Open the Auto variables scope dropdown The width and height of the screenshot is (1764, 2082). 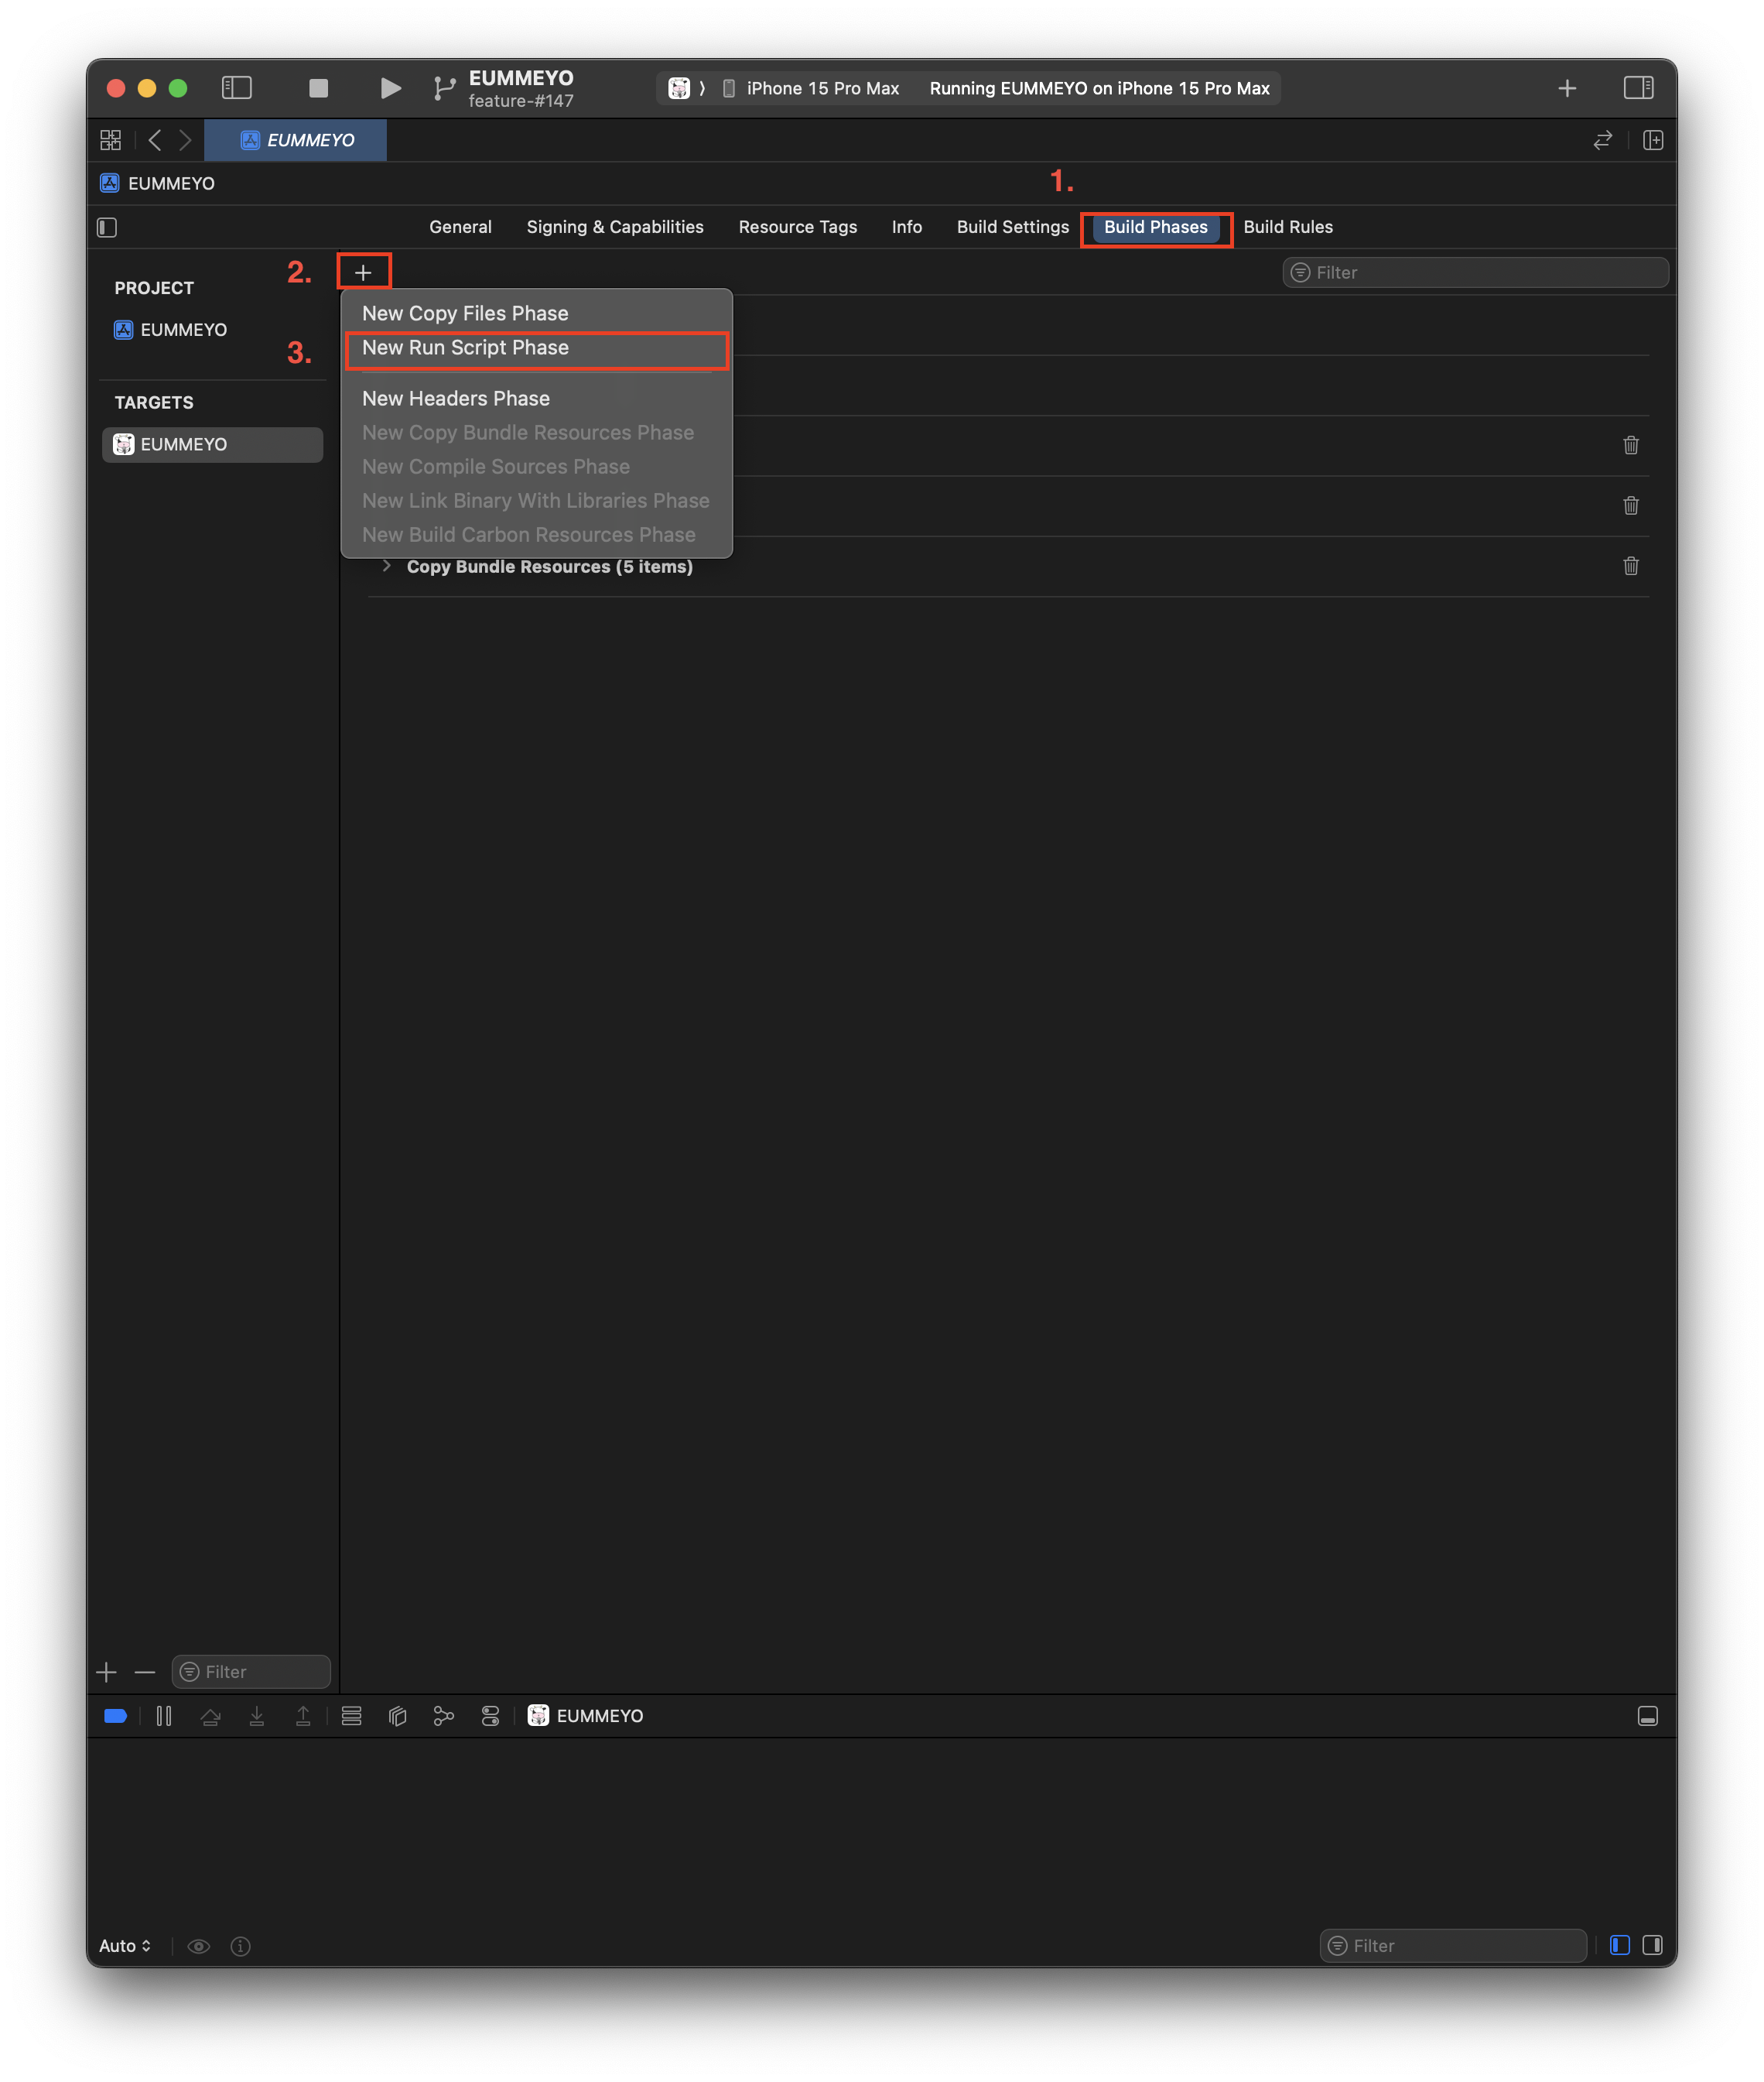click(x=125, y=1945)
